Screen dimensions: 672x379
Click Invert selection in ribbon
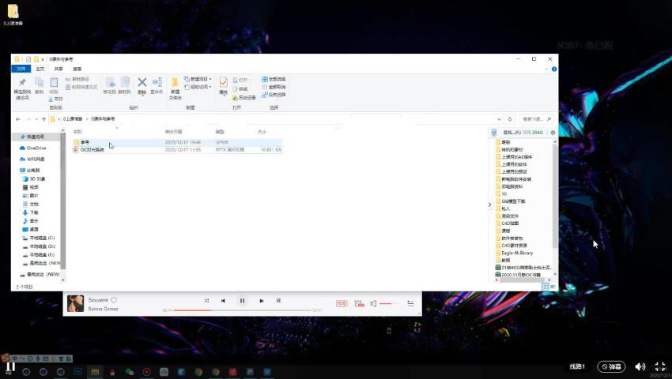click(274, 95)
